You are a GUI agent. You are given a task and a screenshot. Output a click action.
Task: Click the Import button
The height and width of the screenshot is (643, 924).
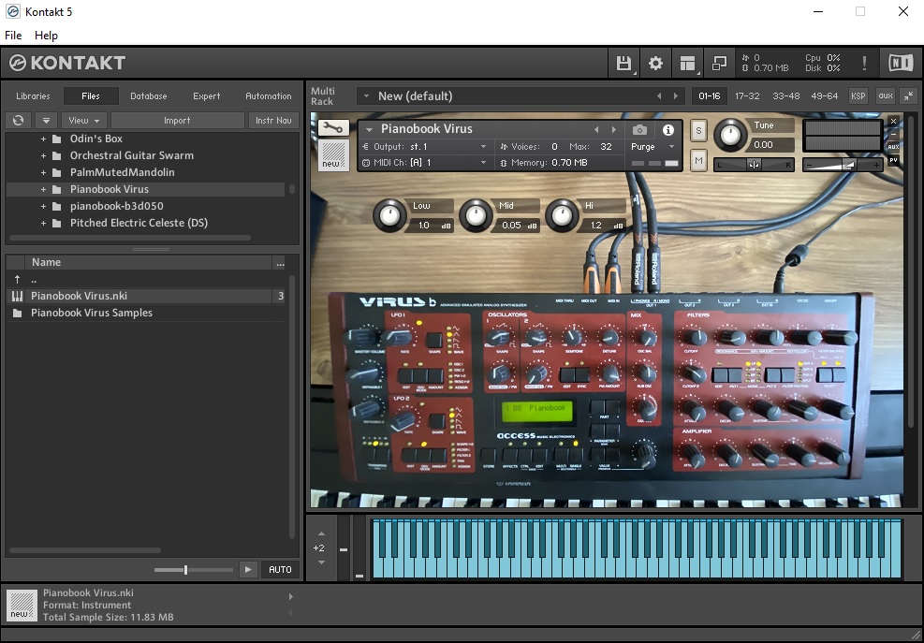[177, 120]
